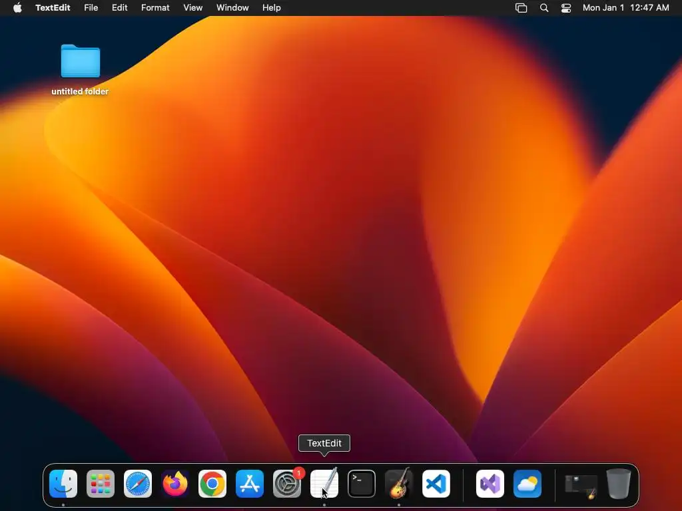Open Spotlight search in the menu bar
Image resolution: width=682 pixels, height=511 pixels.
544,7
